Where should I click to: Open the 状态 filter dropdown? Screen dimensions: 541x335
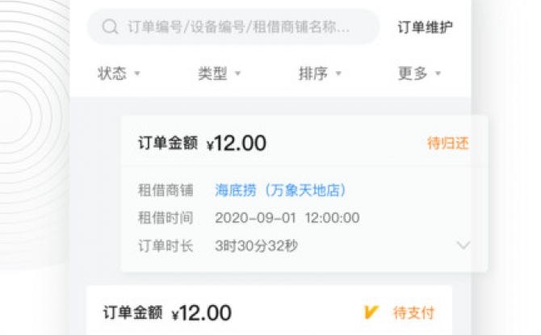click(119, 73)
